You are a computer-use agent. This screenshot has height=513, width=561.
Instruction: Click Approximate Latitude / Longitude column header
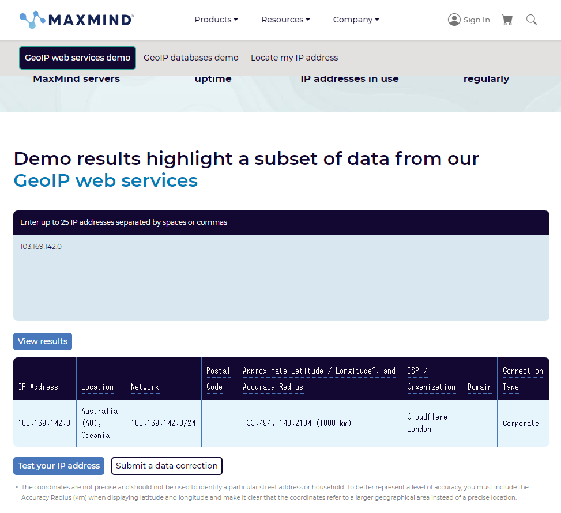tap(319, 379)
